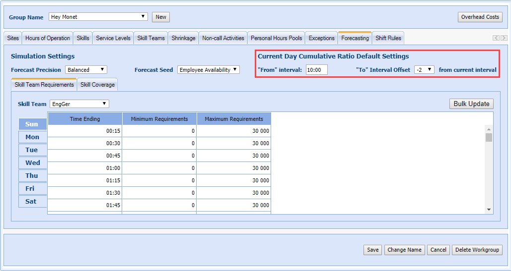Open the Group Name dropdown

(x=98, y=17)
